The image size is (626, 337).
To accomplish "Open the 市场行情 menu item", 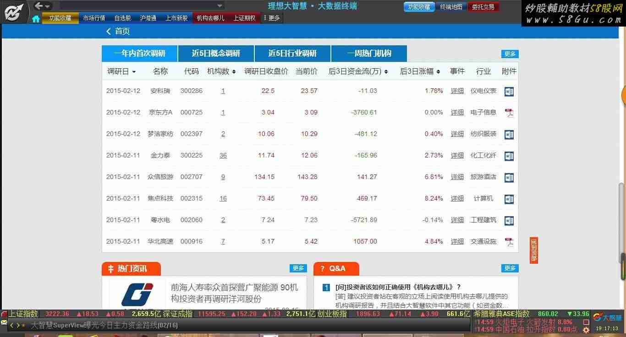I will tap(94, 18).
